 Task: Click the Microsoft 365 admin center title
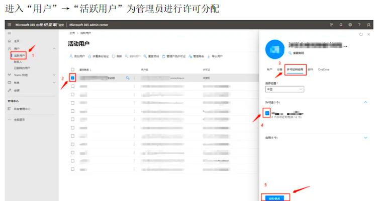(88, 25)
